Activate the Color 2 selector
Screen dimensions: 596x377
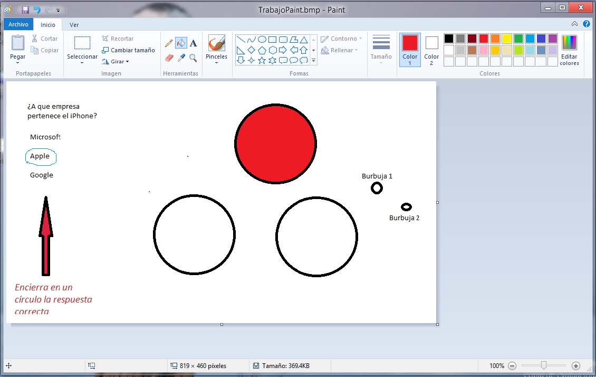pos(431,50)
